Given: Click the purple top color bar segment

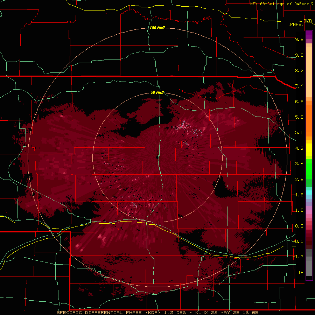Looking at the screenshot, I should pos(309,35).
